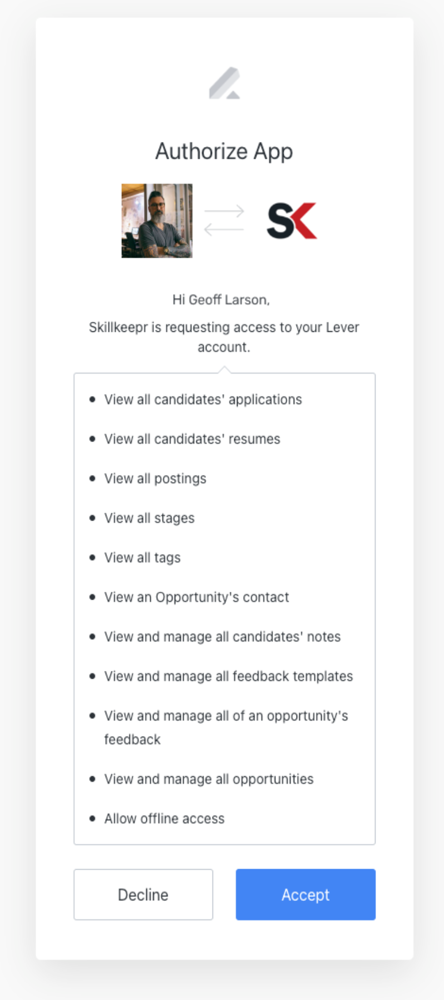Select the "View all stages" permission line
Image resolution: width=444 pixels, height=1000 pixels.
149,518
